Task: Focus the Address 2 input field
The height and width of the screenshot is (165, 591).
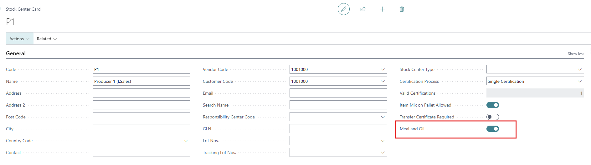Action: (141, 105)
